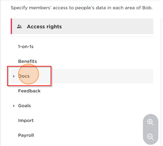Click empty right side of highlighted Docs row
The image size is (163, 146).
pyautogui.click(x=102, y=76)
